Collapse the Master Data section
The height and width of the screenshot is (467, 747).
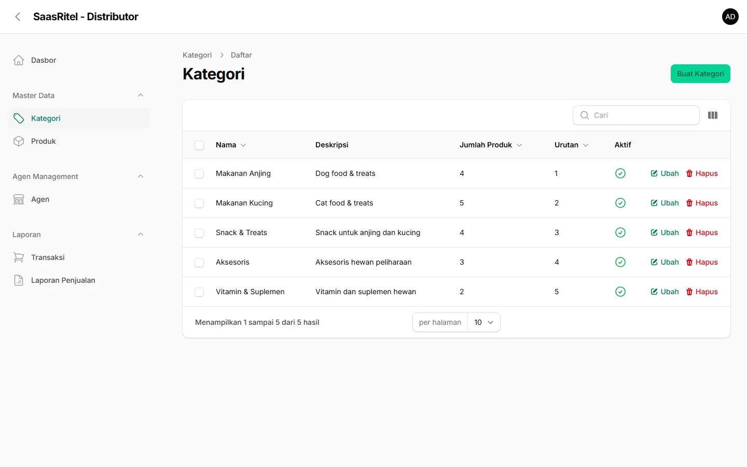click(141, 95)
